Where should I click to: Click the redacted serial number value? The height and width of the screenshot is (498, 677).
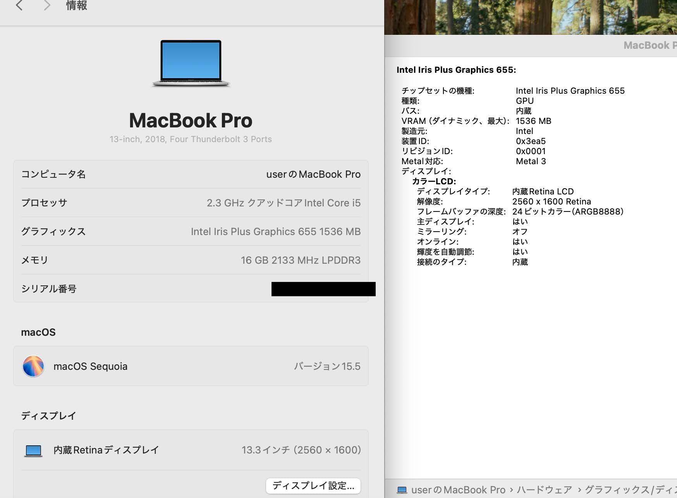point(323,289)
